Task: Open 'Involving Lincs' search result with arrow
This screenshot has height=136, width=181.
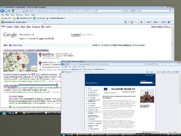Action: (11, 85)
